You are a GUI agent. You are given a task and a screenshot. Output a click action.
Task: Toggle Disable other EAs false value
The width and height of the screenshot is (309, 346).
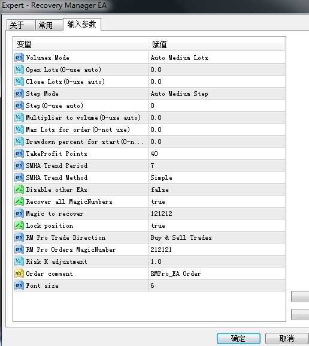click(217, 189)
